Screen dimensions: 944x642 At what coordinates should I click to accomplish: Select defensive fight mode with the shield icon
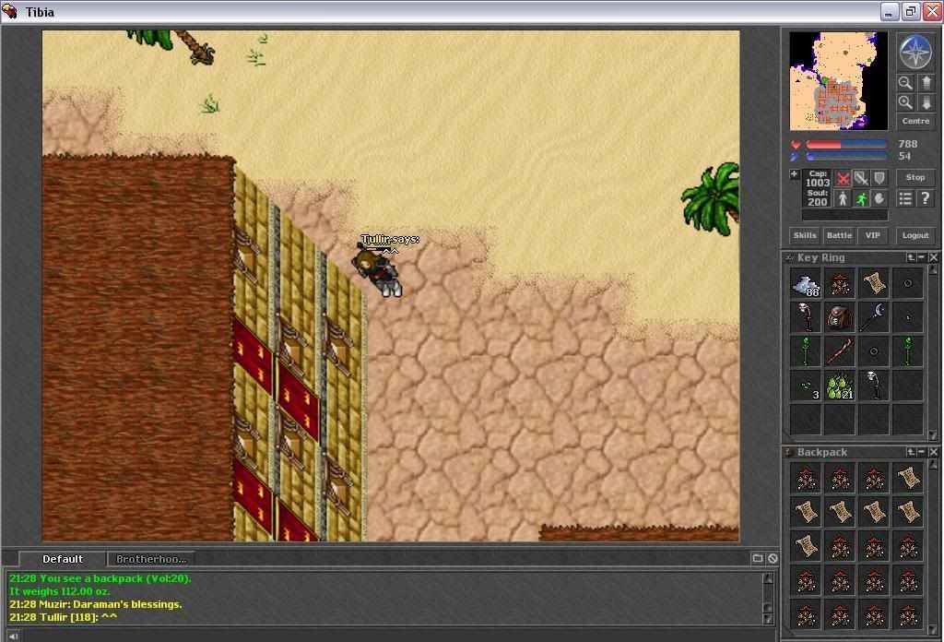pos(879,179)
